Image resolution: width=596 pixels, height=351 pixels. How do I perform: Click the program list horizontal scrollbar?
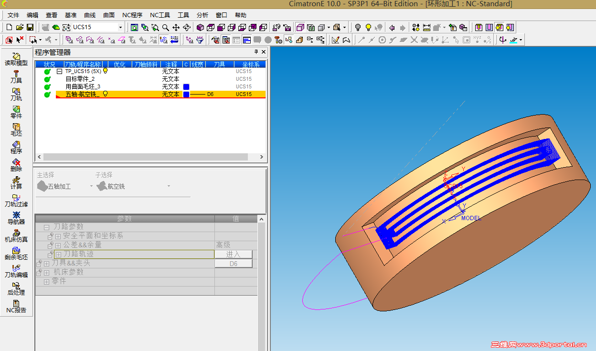(x=150, y=157)
